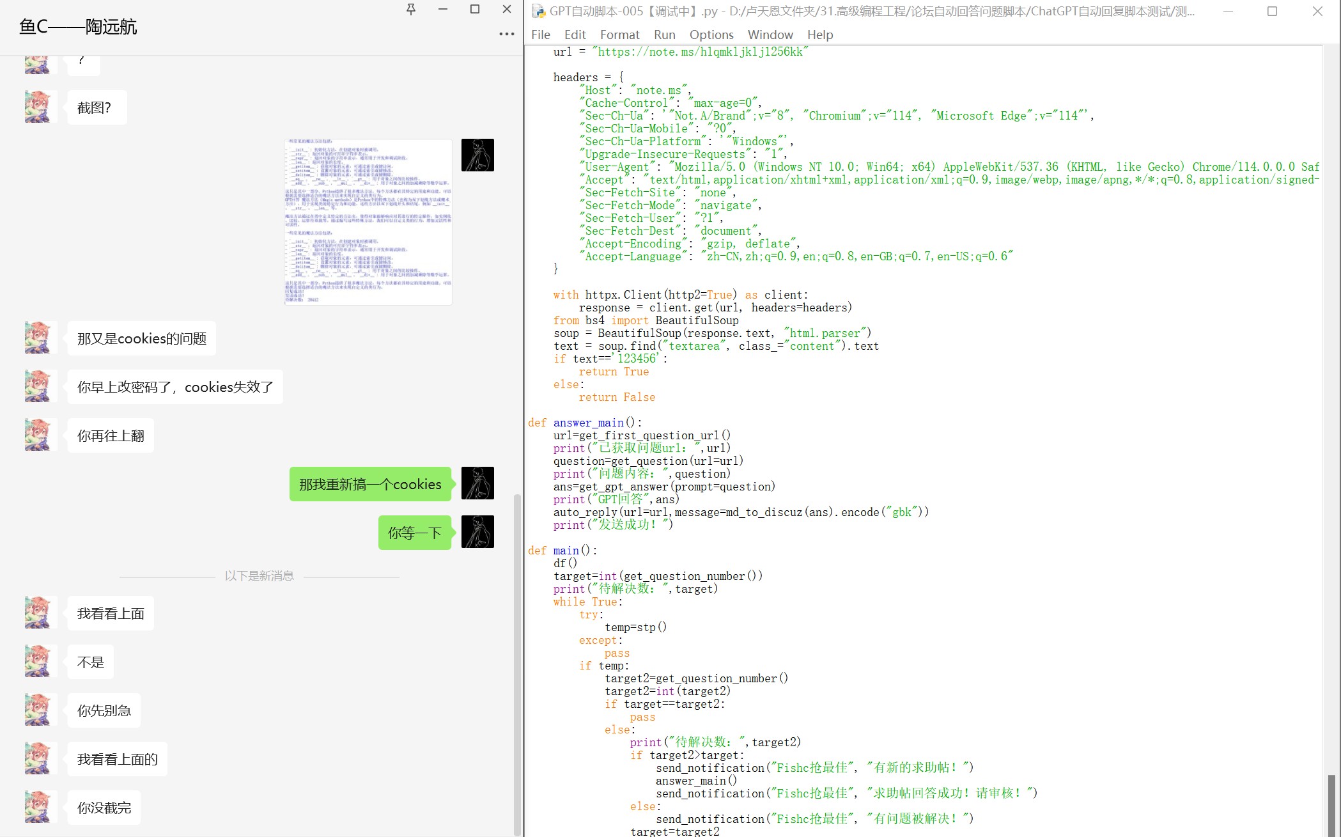The image size is (1341, 837).
Task: Click the '截图?' message bubble
Action: tap(97, 107)
